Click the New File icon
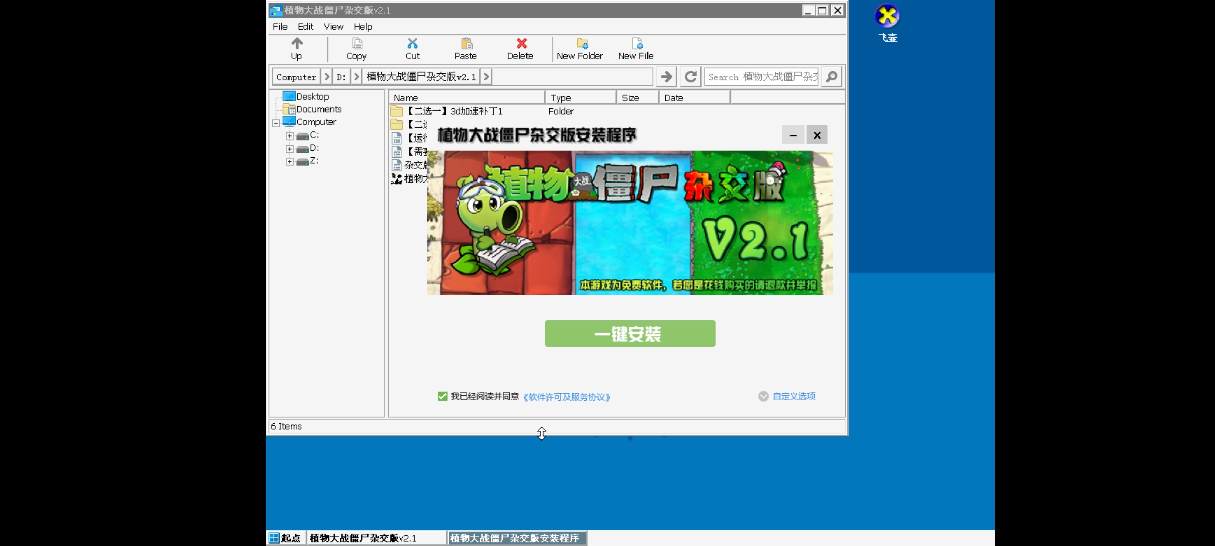The height and width of the screenshot is (546, 1215). [x=637, y=43]
